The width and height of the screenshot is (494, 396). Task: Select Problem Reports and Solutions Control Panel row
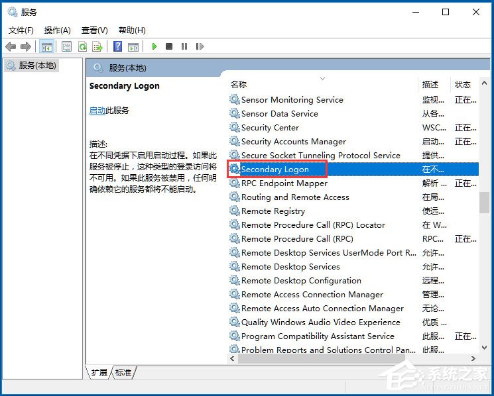click(x=353, y=349)
